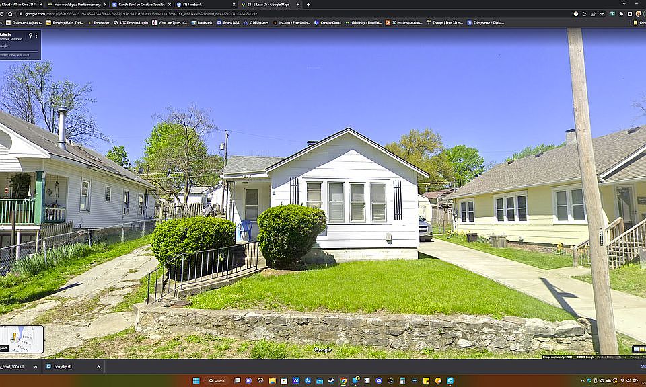Screen dimensions: 646x387
Task: Click the Street View location pin icon
Action: pos(30,36)
